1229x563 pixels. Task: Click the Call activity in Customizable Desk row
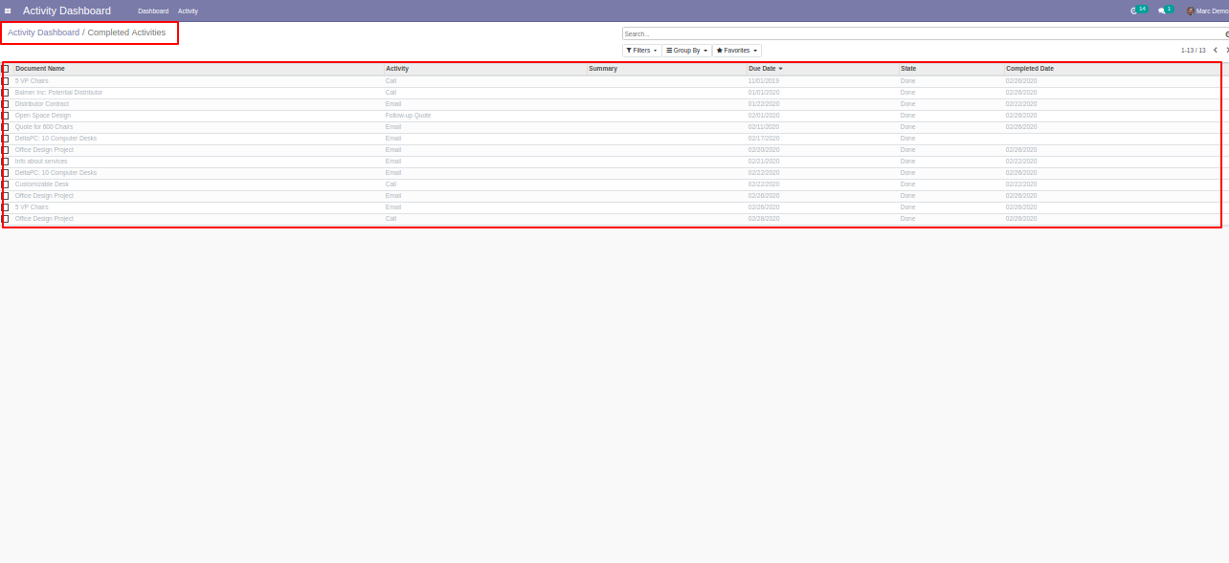click(391, 184)
